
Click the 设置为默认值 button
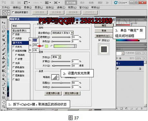[x=53, y=93]
